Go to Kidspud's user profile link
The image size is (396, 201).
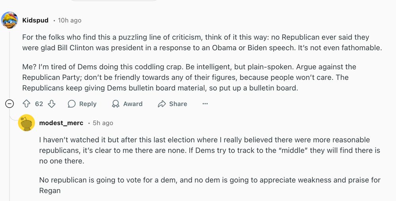coord(36,20)
